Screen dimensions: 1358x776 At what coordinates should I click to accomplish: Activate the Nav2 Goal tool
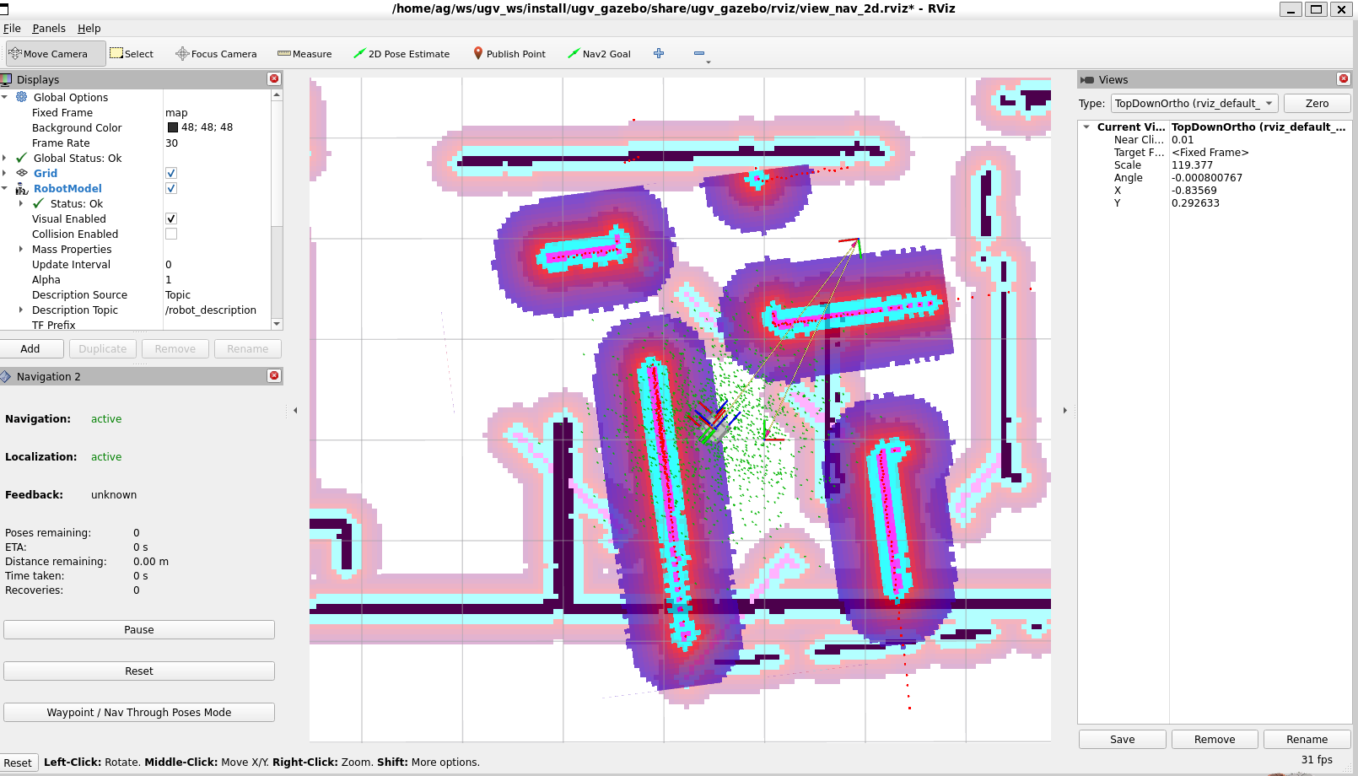tap(599, 53)
